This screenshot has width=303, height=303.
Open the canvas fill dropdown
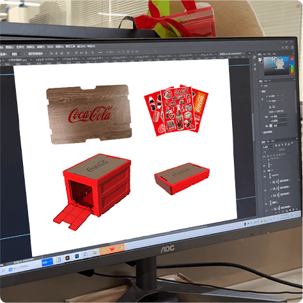281,125
